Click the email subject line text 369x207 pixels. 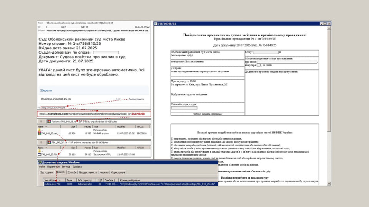97,31
